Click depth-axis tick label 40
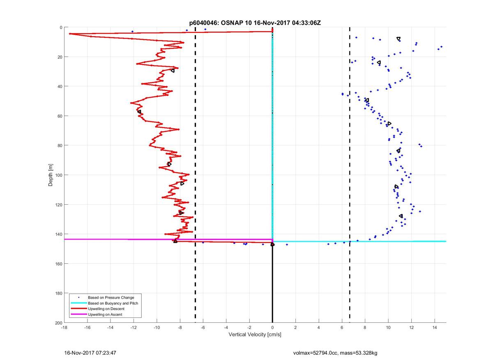The image size is (493, 363). coord(60,87)
